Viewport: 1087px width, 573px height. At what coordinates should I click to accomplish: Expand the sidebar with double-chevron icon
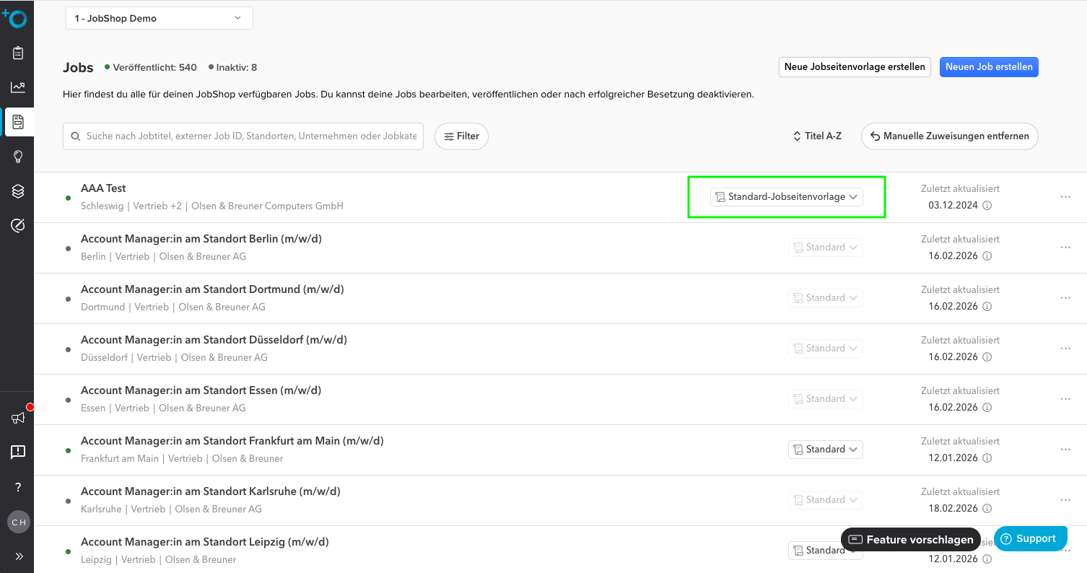pyautogui.click(x=18, y=556)
